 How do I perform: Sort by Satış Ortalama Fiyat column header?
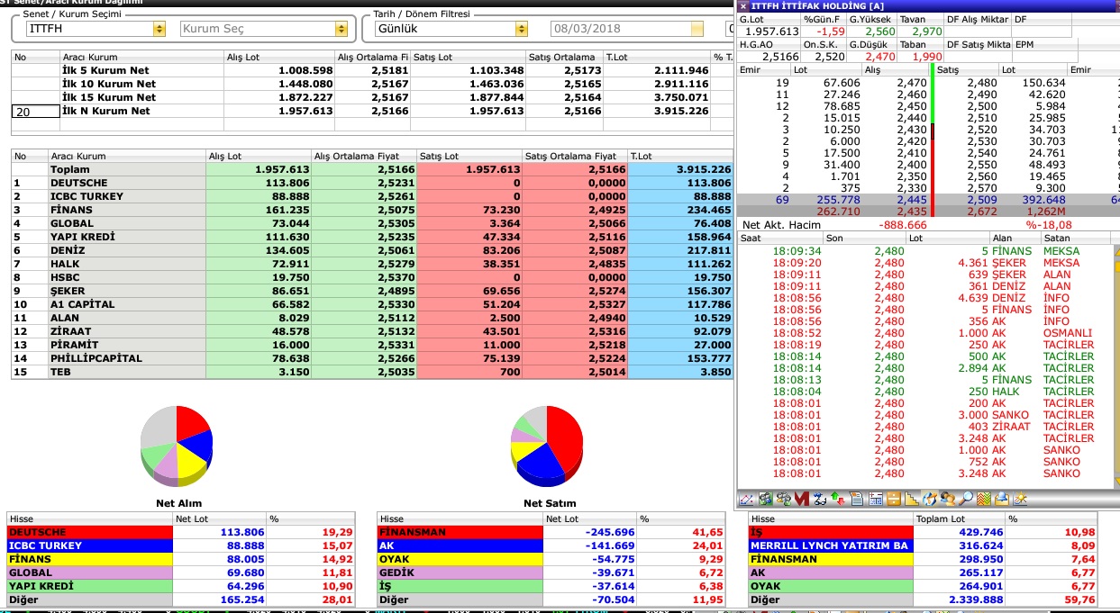coord(575,156)
